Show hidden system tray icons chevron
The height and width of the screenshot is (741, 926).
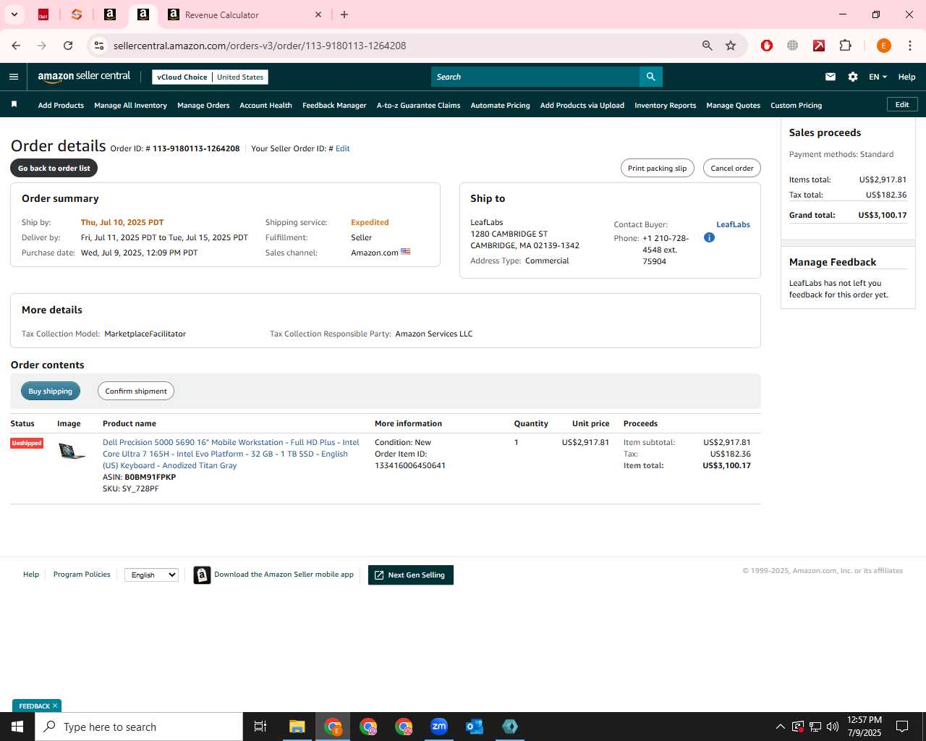point(780,727)
